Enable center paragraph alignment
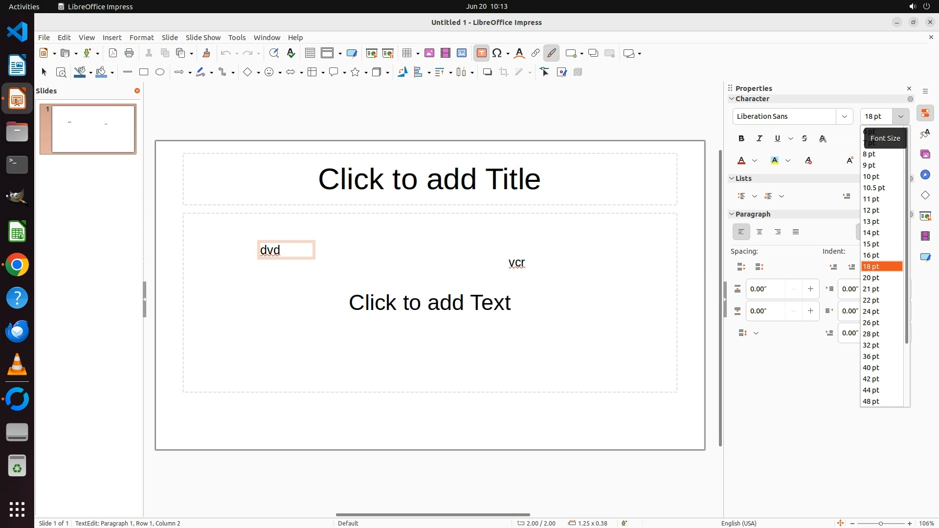This screenshot has height=528, width=939. (x=759, y=232)
